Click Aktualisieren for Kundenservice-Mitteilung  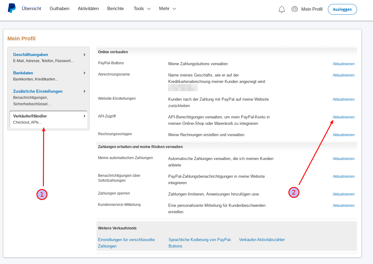point(344,206)
